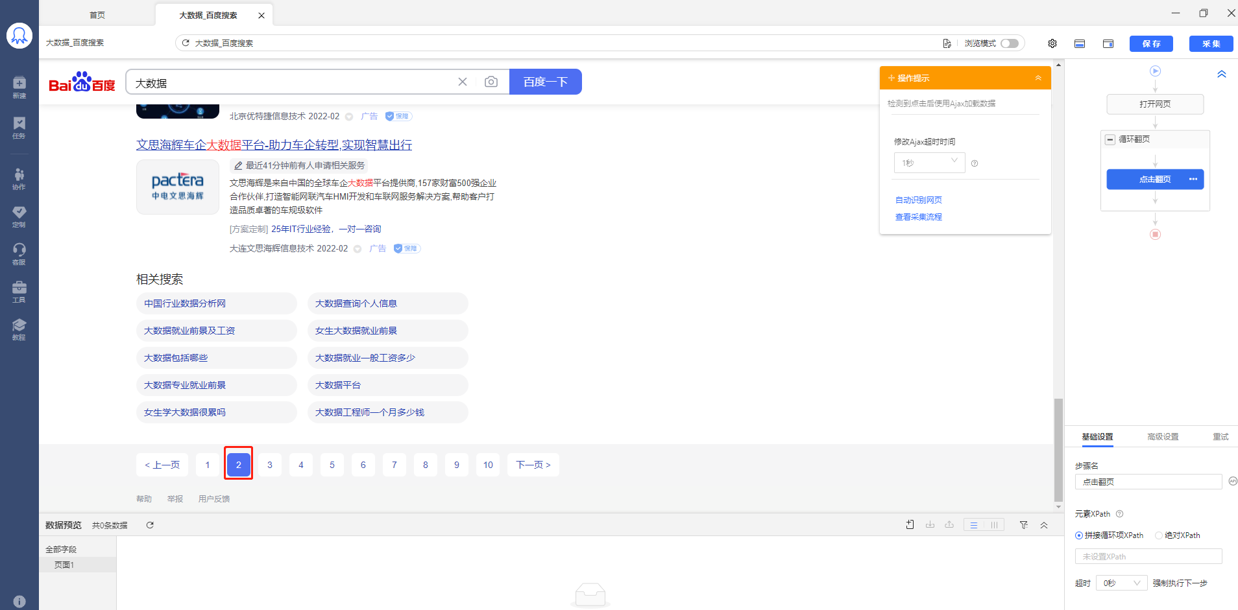Open settings gear in top toolbar

point(1052,43)
